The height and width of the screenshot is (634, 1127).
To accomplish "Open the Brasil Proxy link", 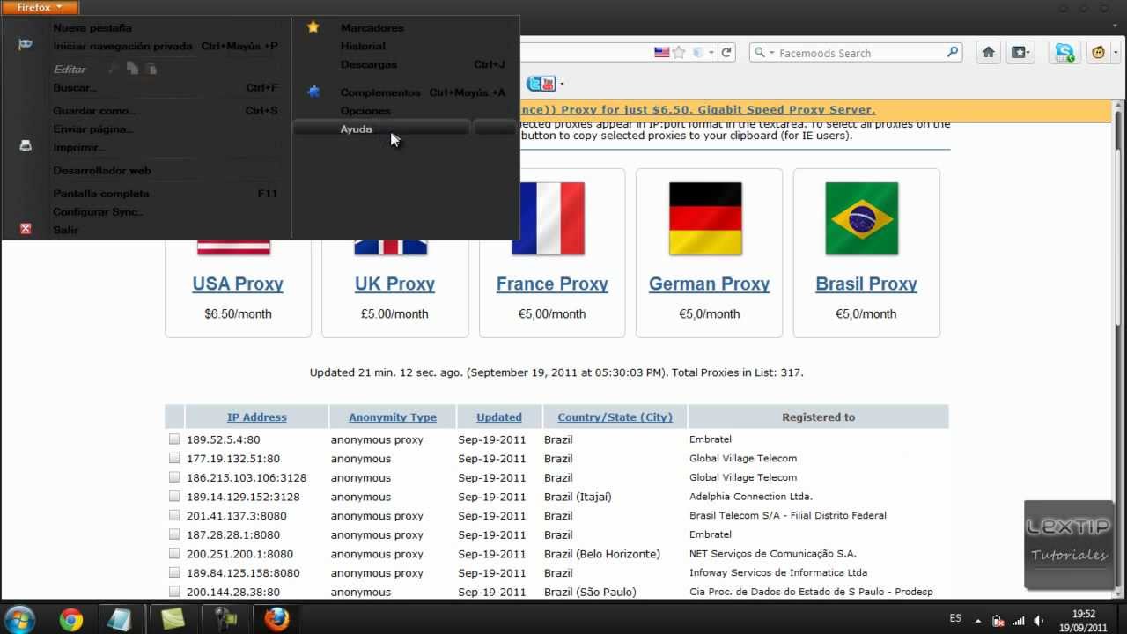I will [866, 284].
